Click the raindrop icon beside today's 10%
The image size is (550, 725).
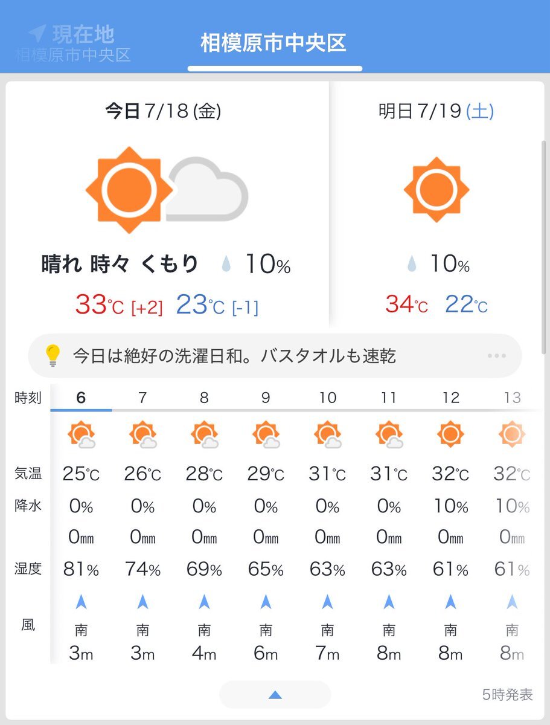pos(226,264)
